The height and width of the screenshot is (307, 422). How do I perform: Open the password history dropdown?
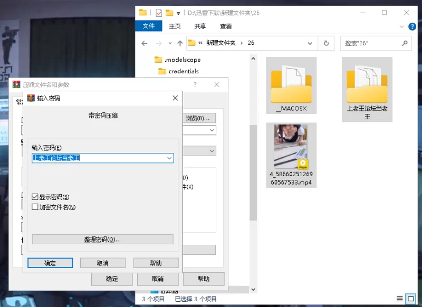click(x=169, y=158)
